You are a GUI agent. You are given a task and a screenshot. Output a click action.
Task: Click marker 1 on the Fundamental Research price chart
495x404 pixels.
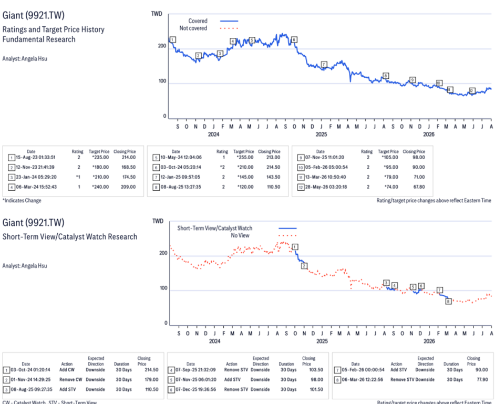coord(173,39)
